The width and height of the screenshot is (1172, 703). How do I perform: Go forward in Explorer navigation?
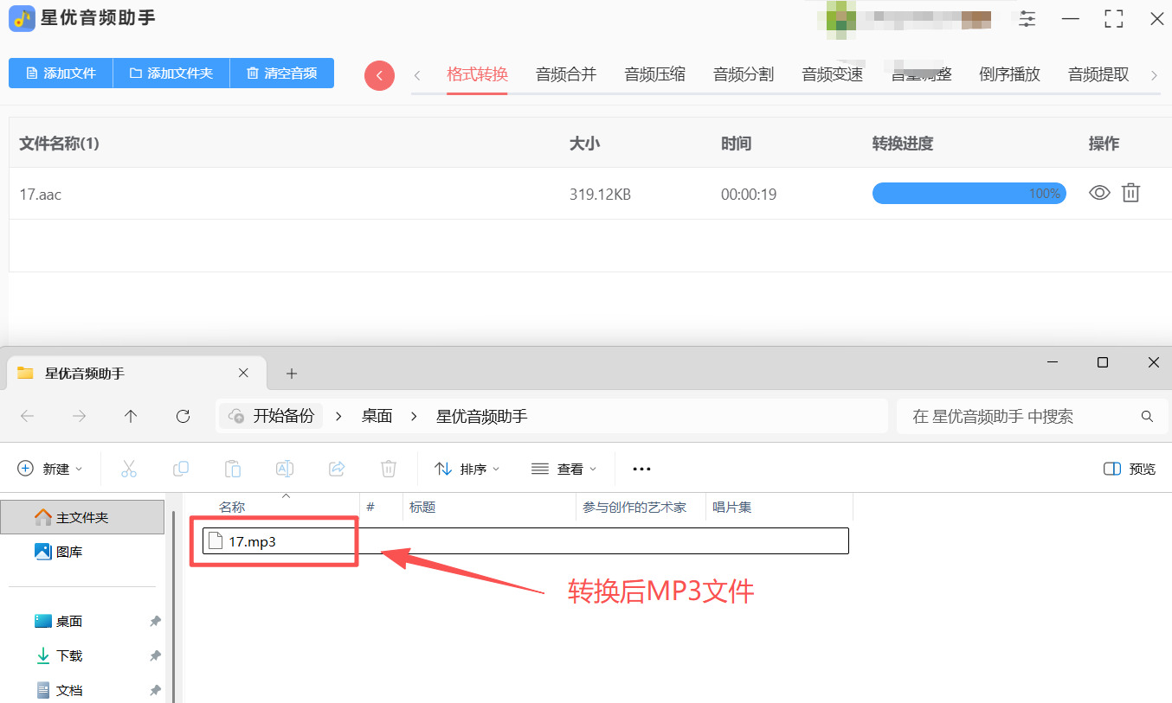tap(79, 416)
